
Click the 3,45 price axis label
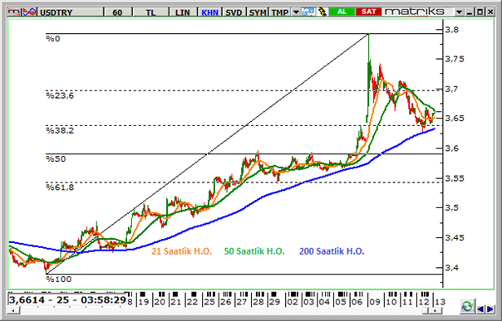[x=455, y=237]
